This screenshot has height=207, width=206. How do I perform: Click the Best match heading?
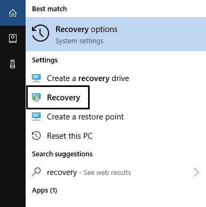tap(50, 9)
